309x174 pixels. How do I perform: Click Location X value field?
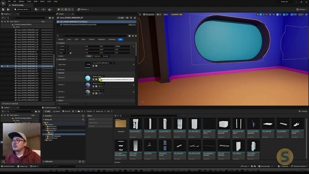pos(92,46)
